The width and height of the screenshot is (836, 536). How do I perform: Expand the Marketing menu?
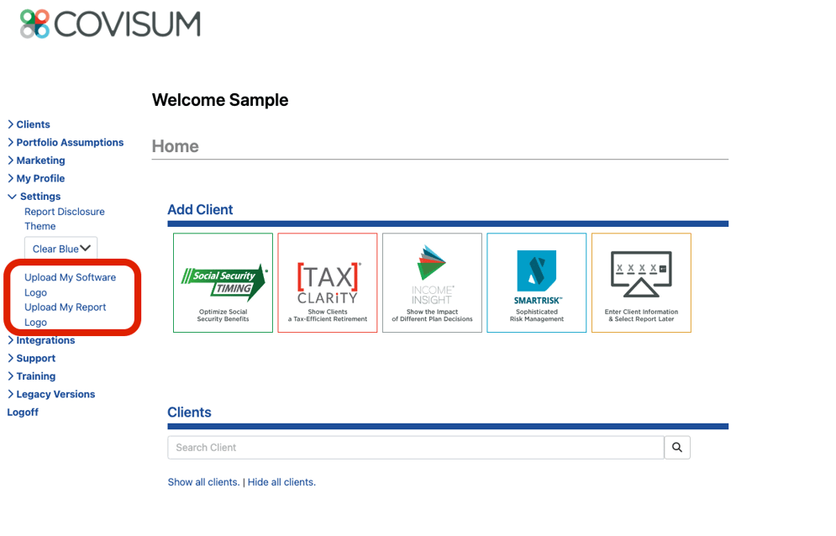coord(40,160)
